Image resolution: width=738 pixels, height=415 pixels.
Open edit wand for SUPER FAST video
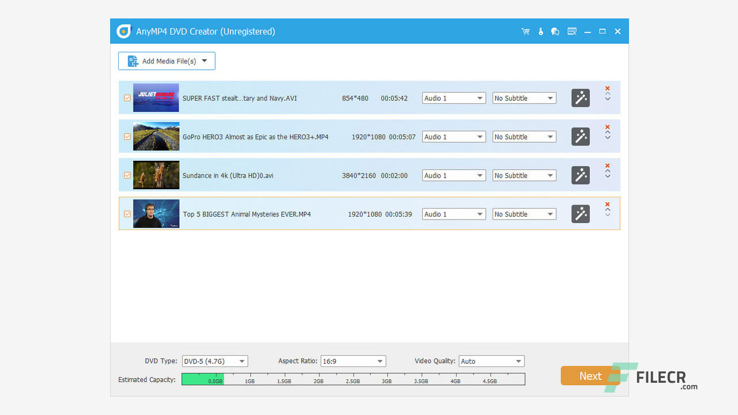(581, 98)
